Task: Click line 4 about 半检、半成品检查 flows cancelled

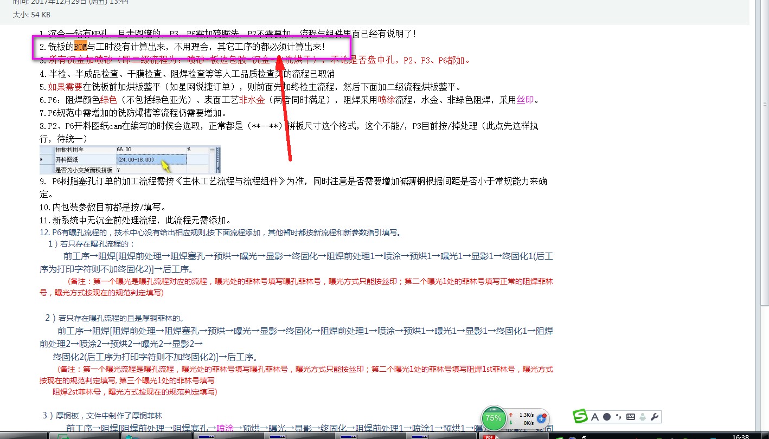Action: tap(187, 73)
